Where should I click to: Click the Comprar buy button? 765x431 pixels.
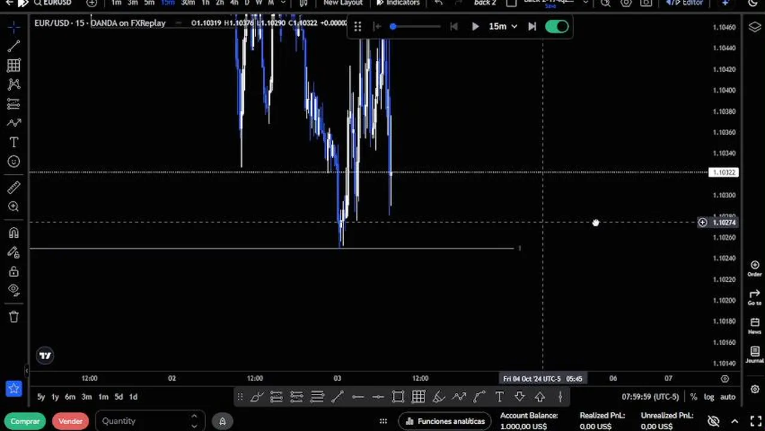pyautogui.click(x=25, y=421)
